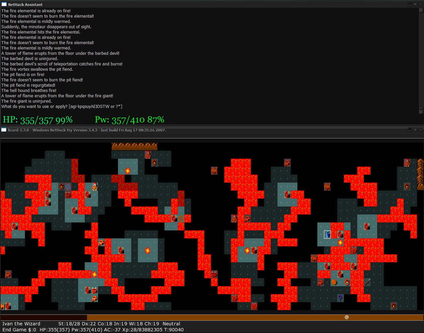
Task: Maximize the NetHack Assistant window
Action: coord(415,4)
